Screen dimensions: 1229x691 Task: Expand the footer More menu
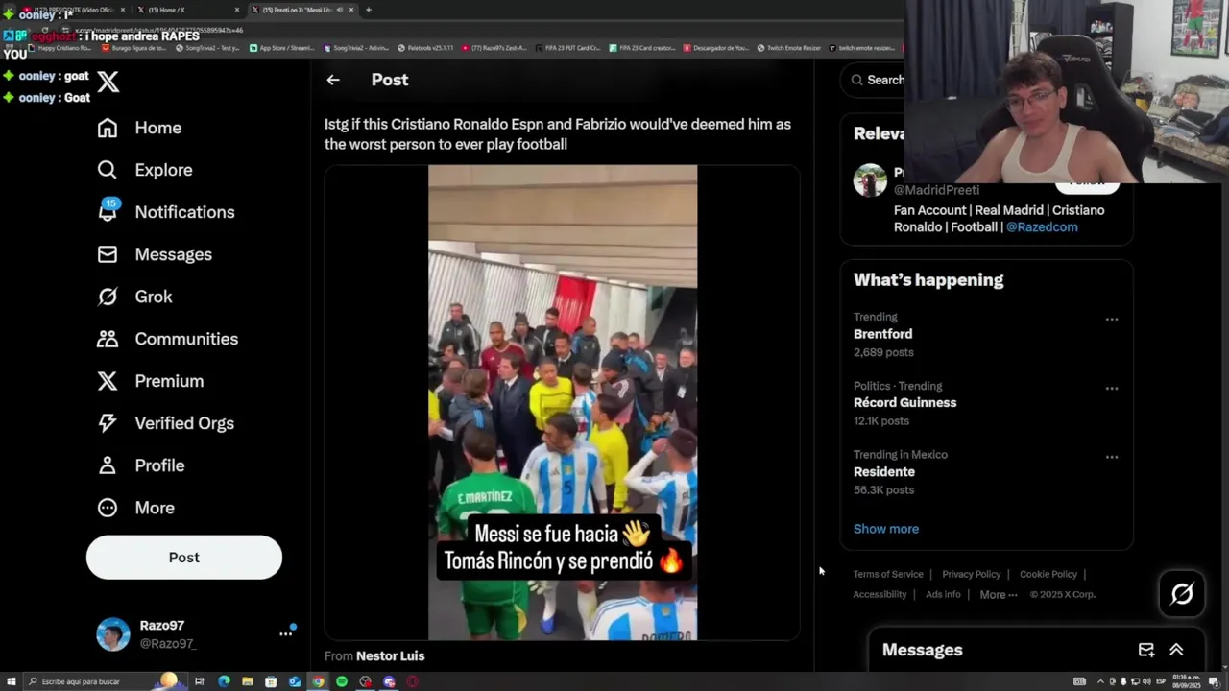pos(999,594)
